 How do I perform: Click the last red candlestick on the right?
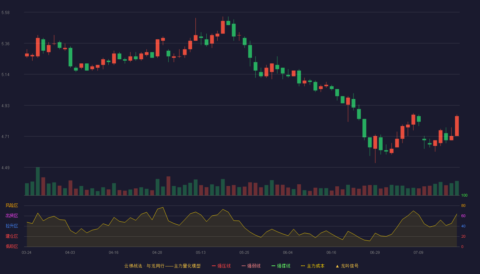(457, 126)
